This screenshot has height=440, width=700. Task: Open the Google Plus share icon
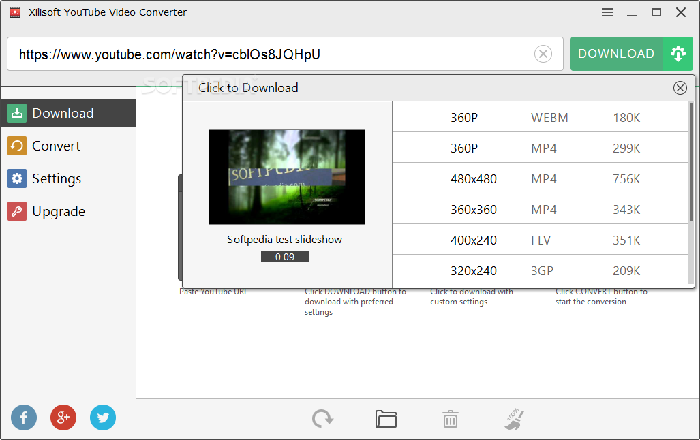(63, 418)
